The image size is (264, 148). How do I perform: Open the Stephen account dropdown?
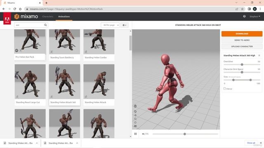pyautogui.click(x=255, y=16)
